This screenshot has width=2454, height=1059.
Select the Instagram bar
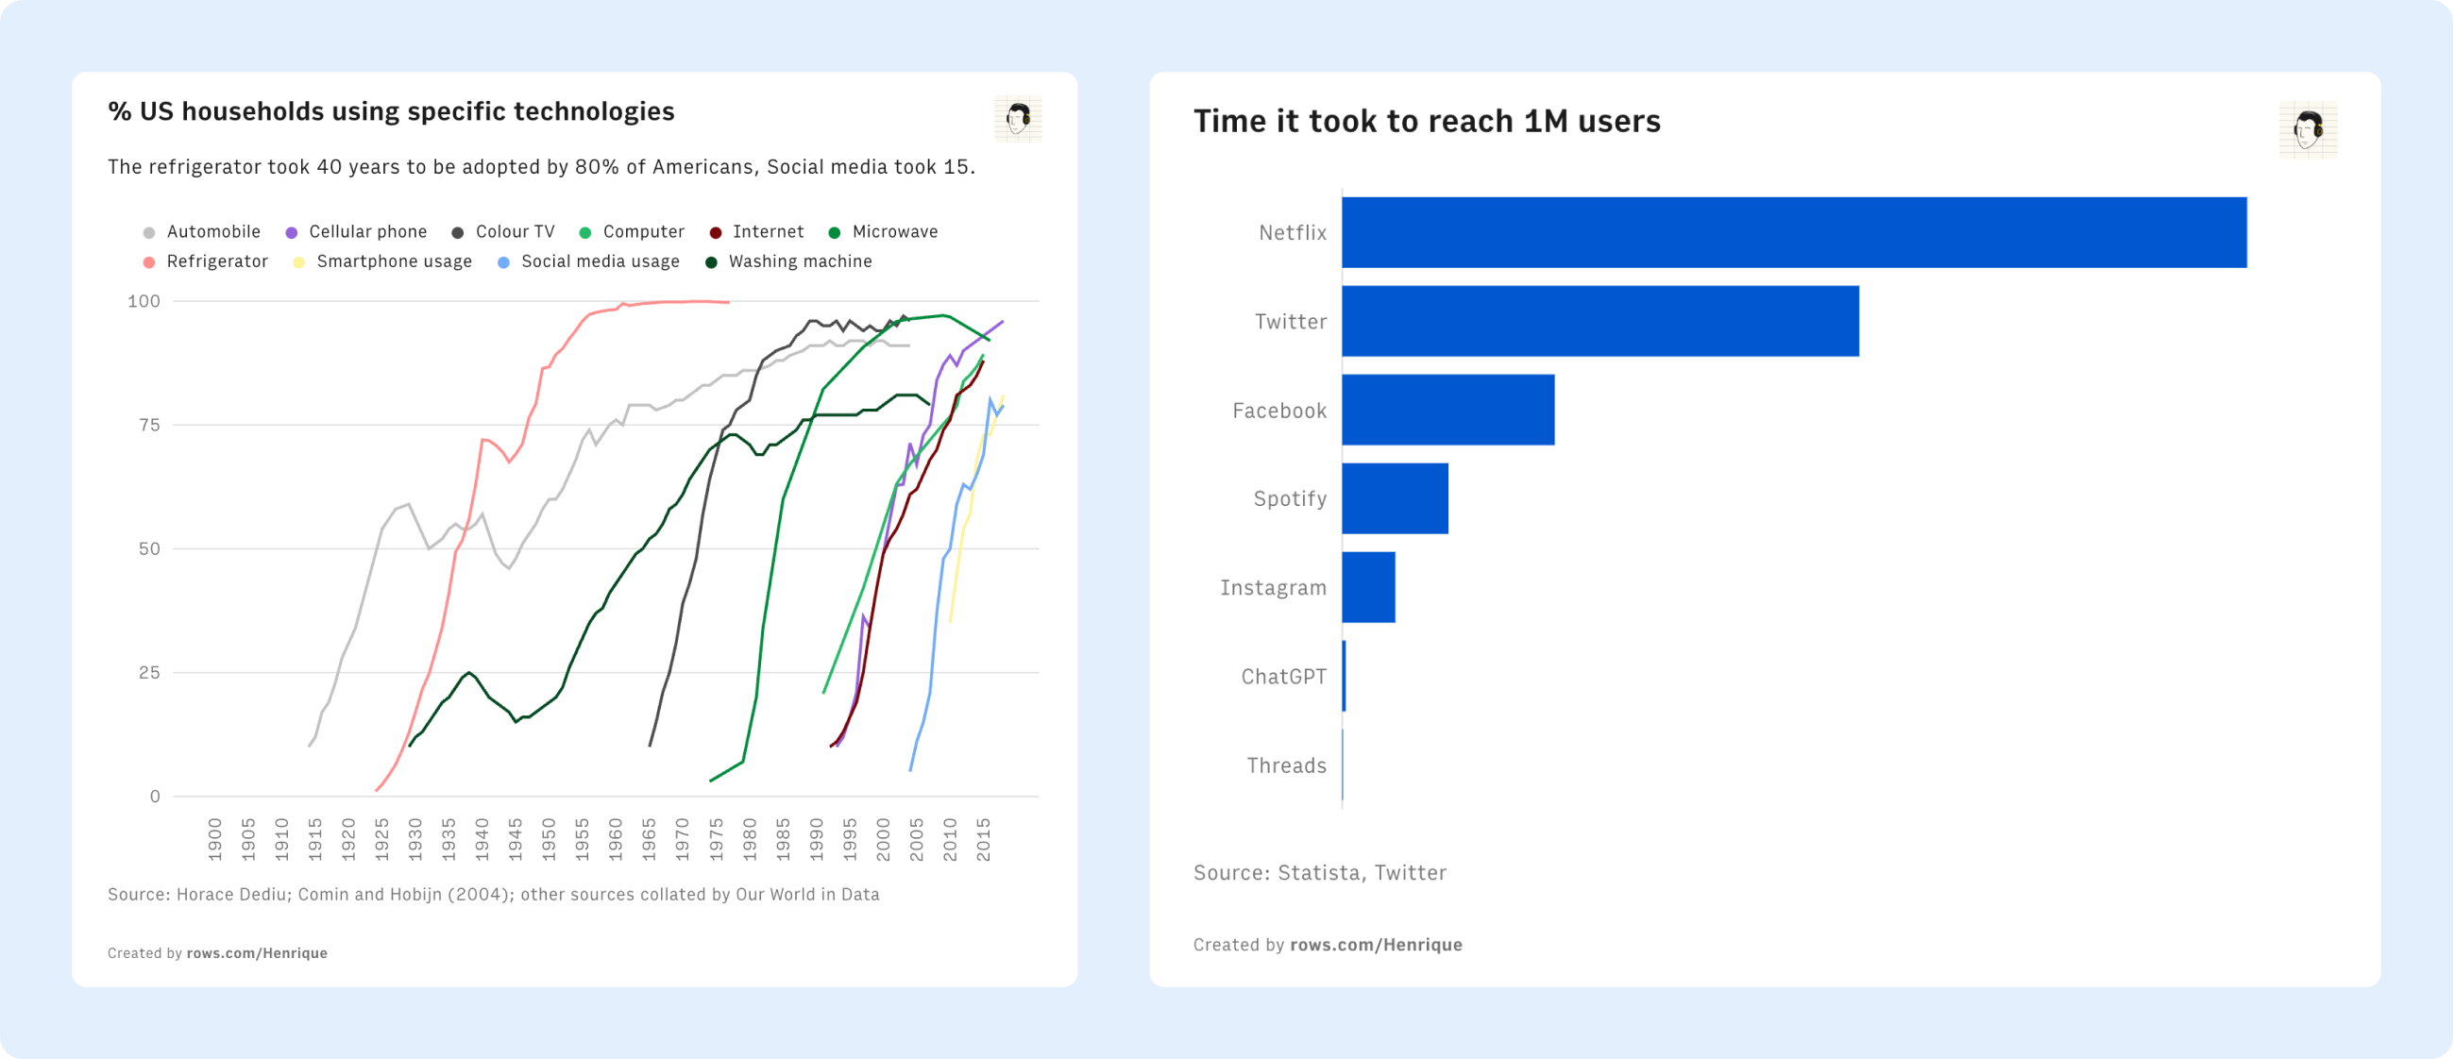point(1368,587)
